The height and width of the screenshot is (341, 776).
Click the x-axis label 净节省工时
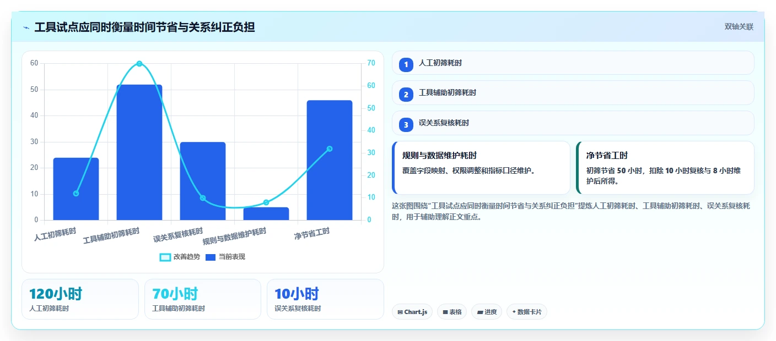(312, 234)
